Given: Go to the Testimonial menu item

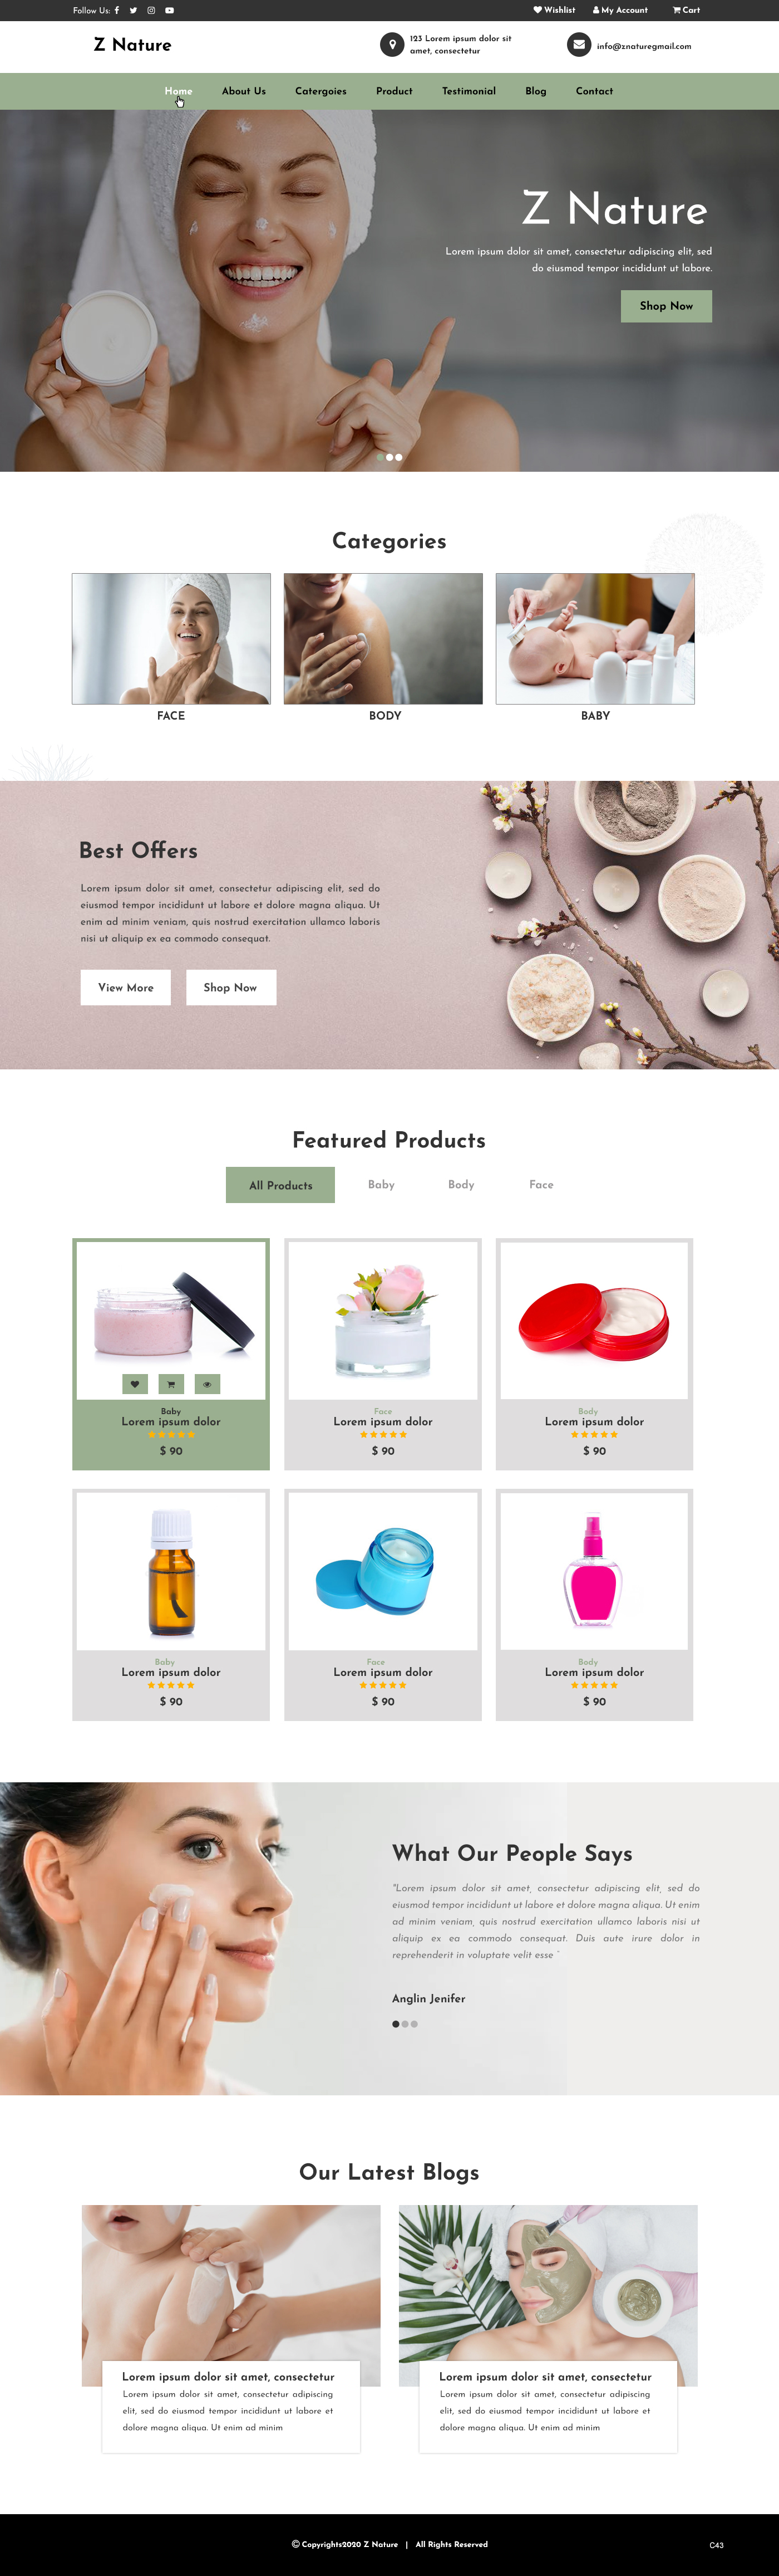Looking at the screenshot, I should tap(469, 91).
